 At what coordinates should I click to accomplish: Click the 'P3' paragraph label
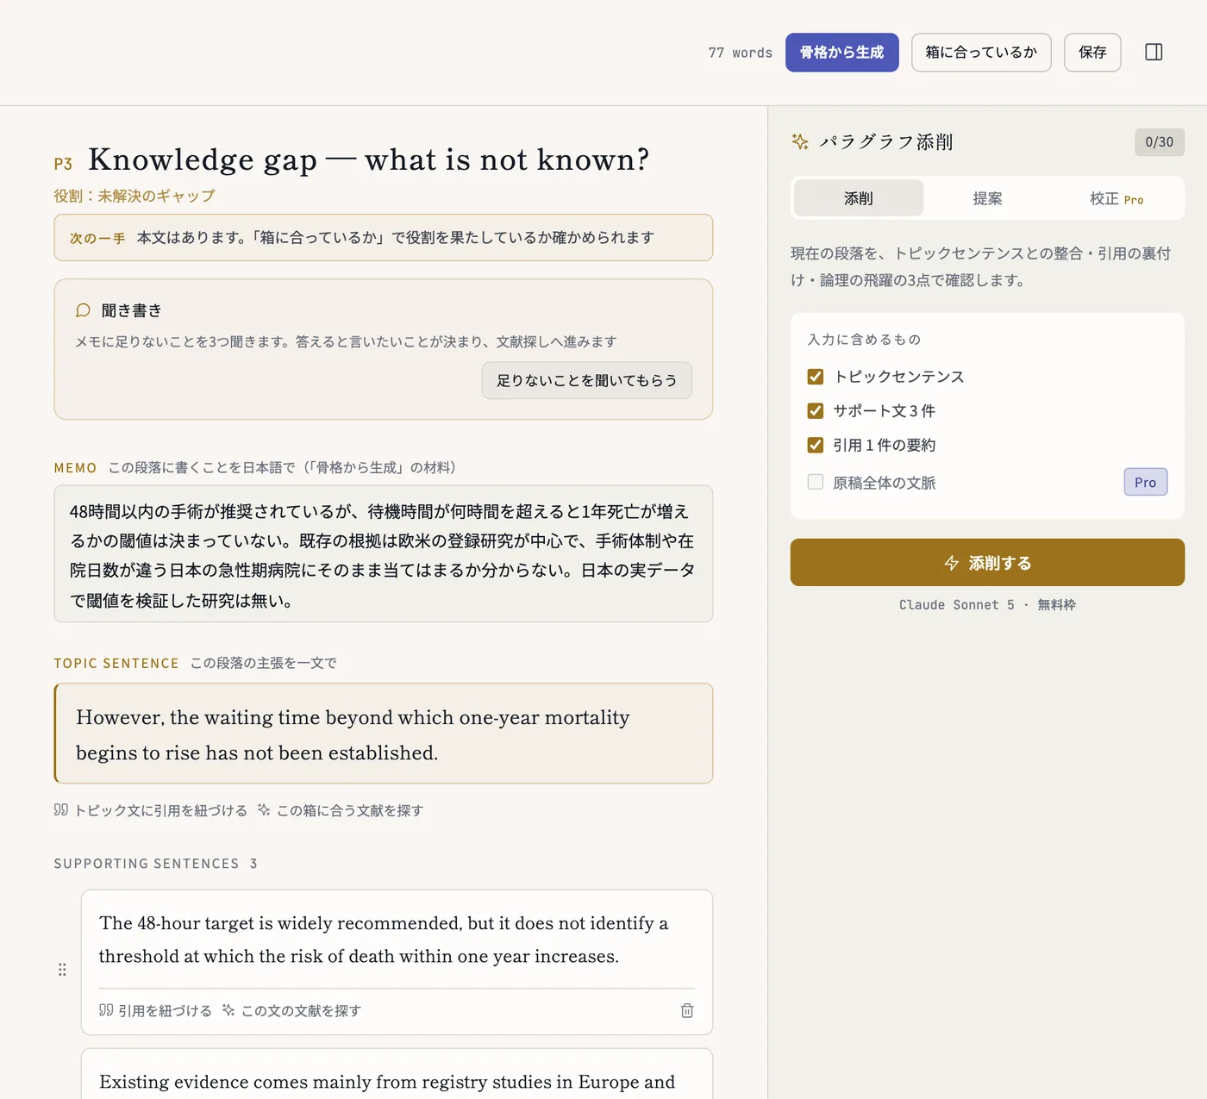[x=63, y=164]
